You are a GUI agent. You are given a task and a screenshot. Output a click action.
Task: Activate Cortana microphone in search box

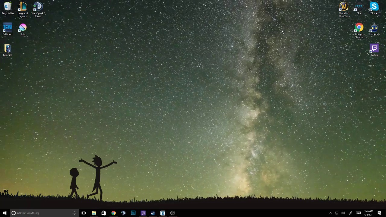pos(74,213)
